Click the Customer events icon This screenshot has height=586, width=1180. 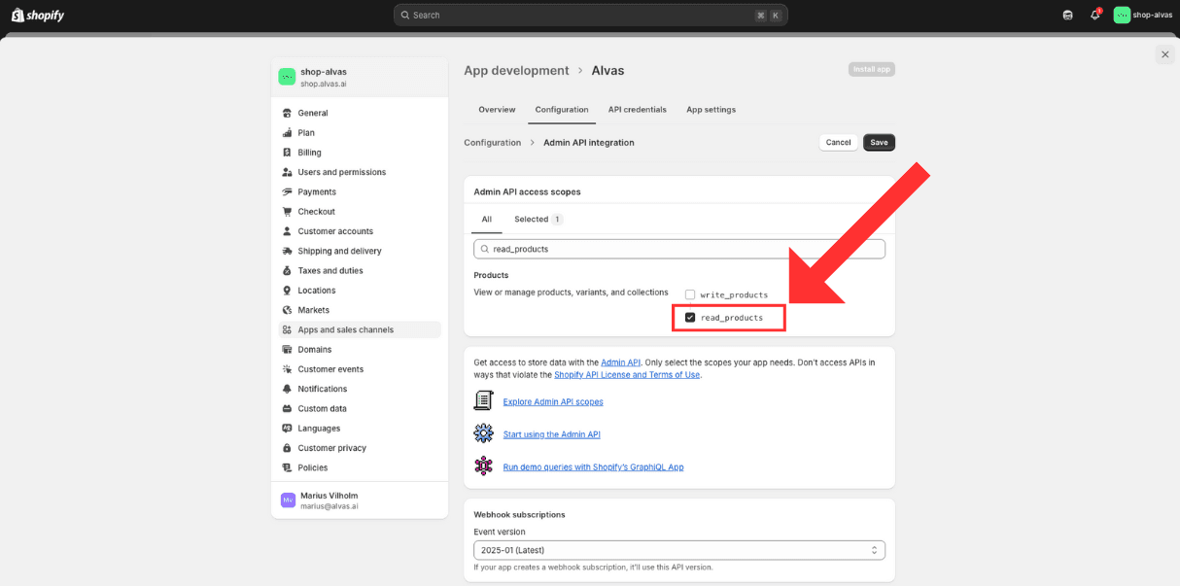(x=287, y=369)
